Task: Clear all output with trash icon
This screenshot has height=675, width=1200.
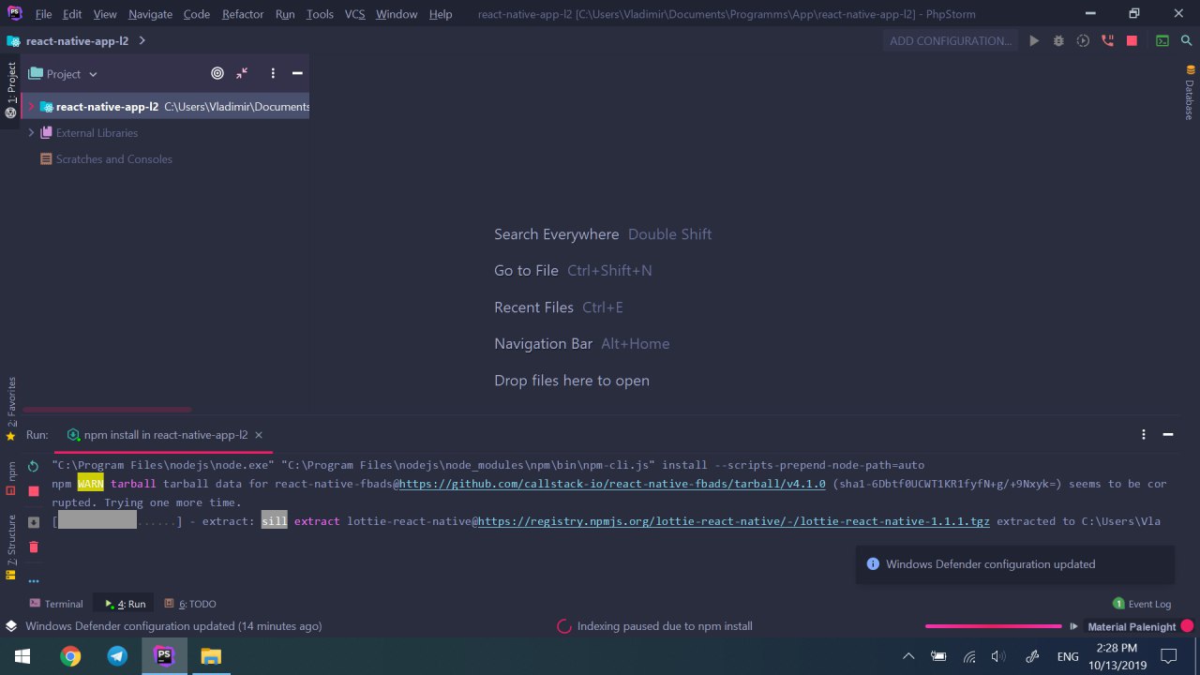Action: [x=34, y=547]
